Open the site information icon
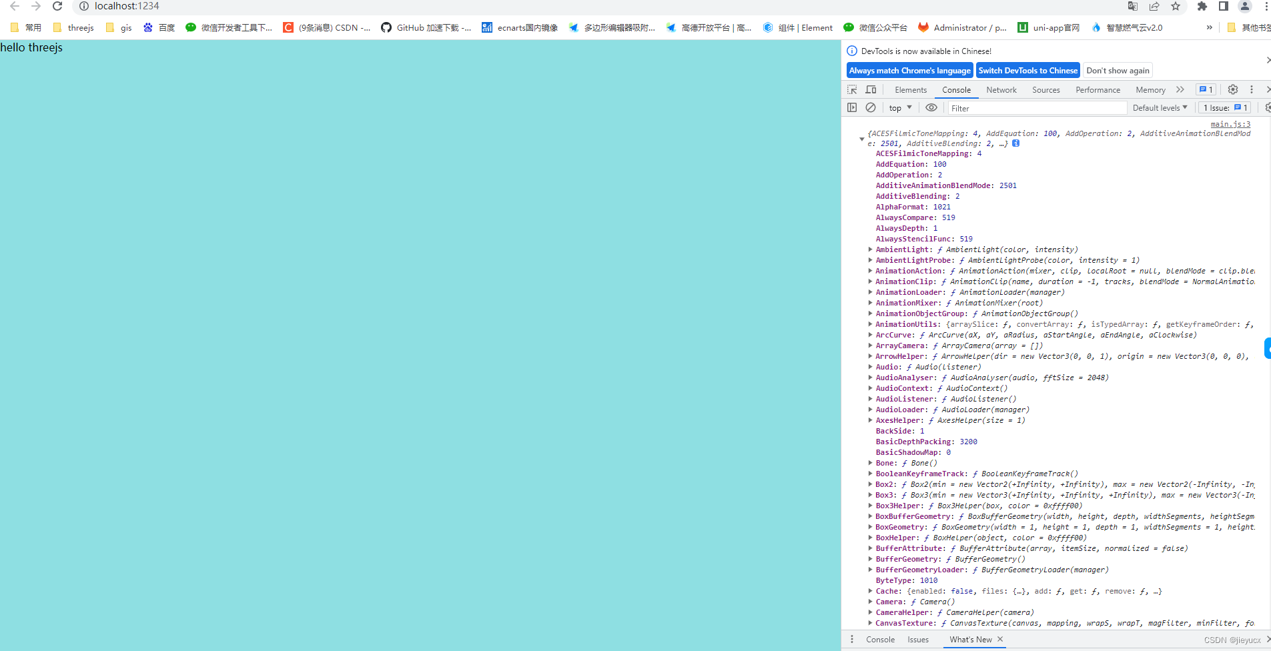 (x=84, y=6)
